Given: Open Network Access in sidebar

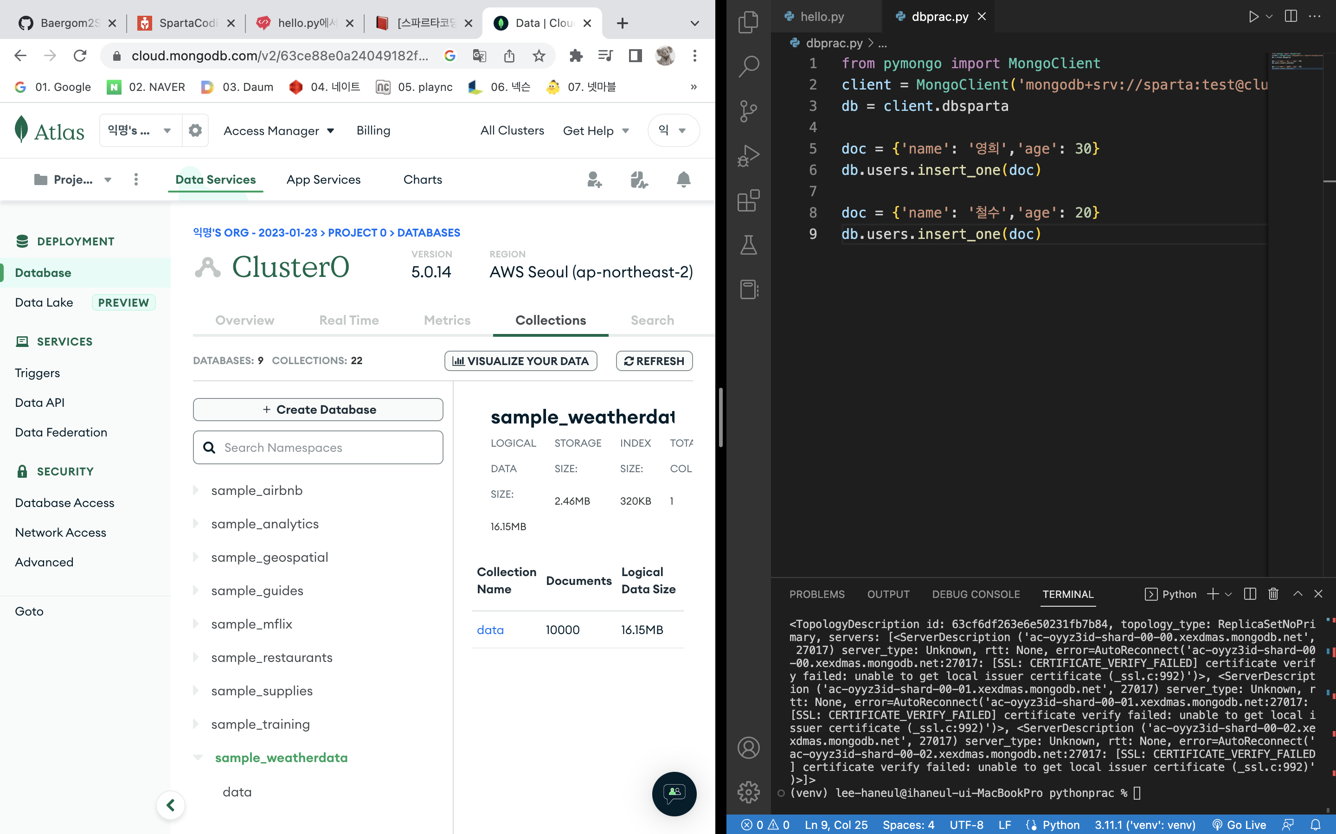Looking at the screenshot, I should [61, 533].
